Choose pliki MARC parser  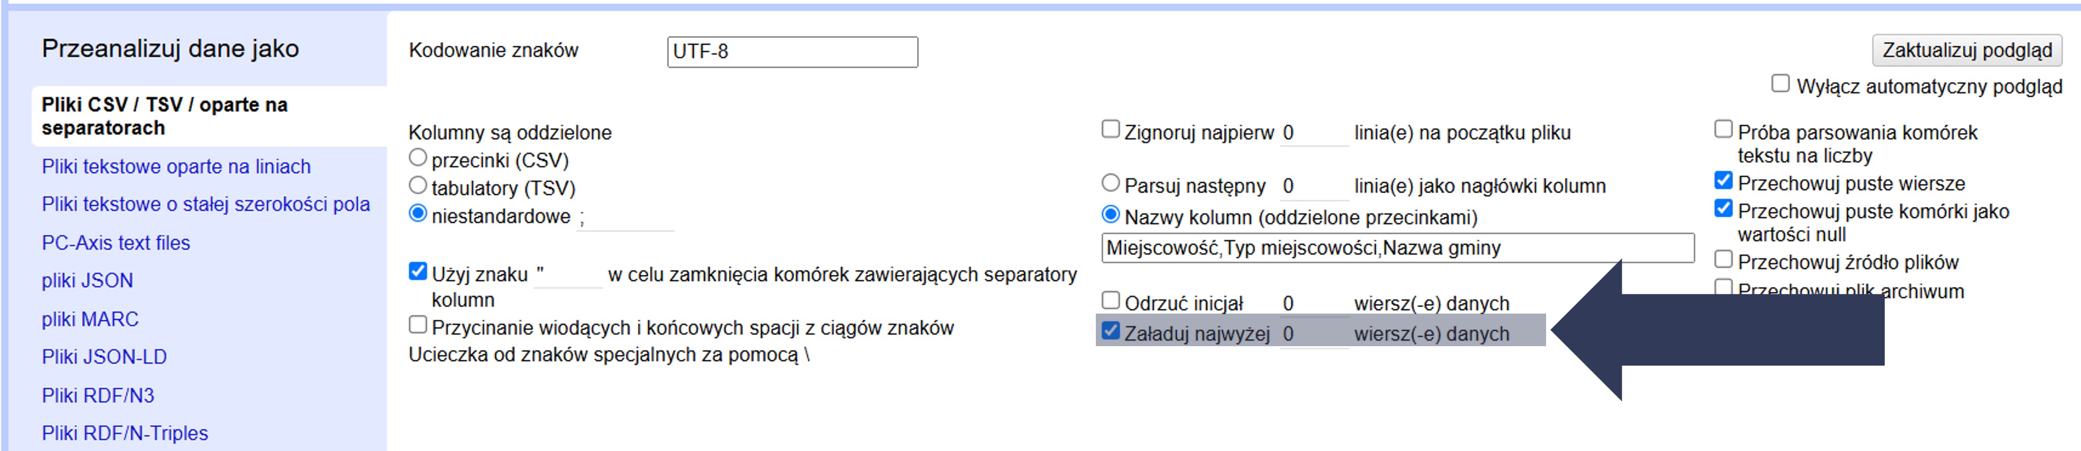[x=90, y=320]
